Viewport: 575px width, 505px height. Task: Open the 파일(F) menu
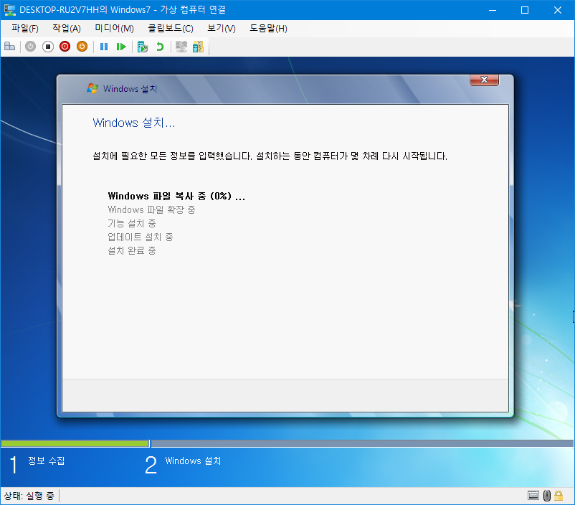(25, 28)
